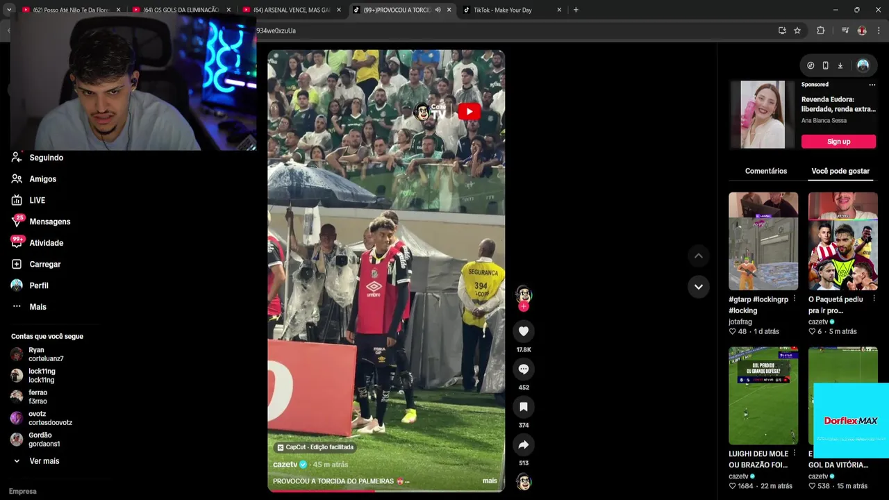Switch to the Você pode gostar tab

840,171
